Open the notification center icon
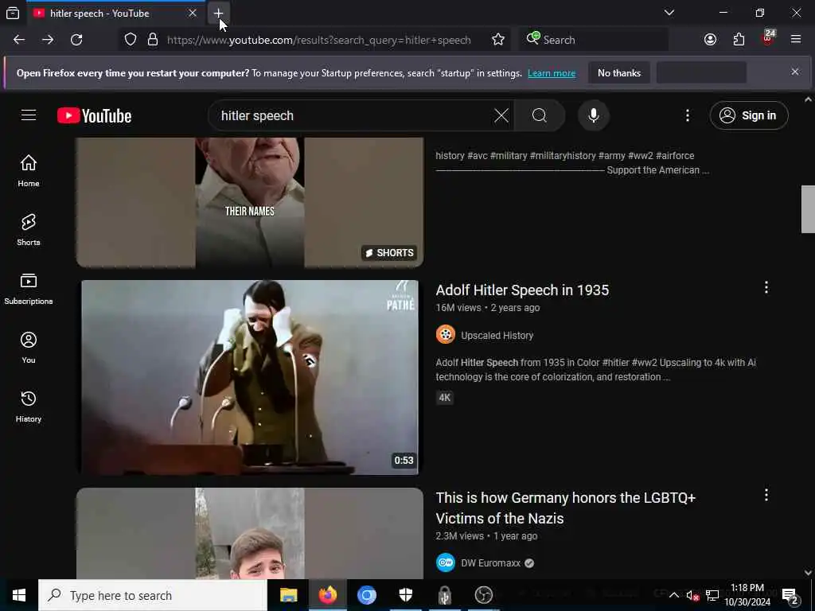This screenshot has height=611, width=815. click(x=790, y=596)
